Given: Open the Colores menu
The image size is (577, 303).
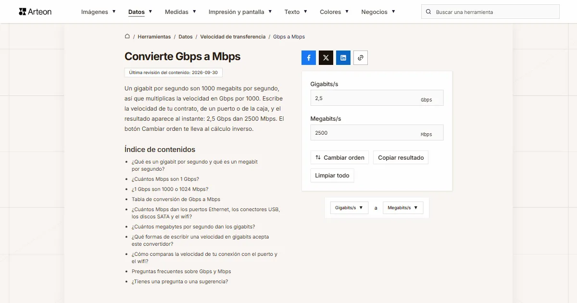Looking at the screenshot, I should [334, 12].
